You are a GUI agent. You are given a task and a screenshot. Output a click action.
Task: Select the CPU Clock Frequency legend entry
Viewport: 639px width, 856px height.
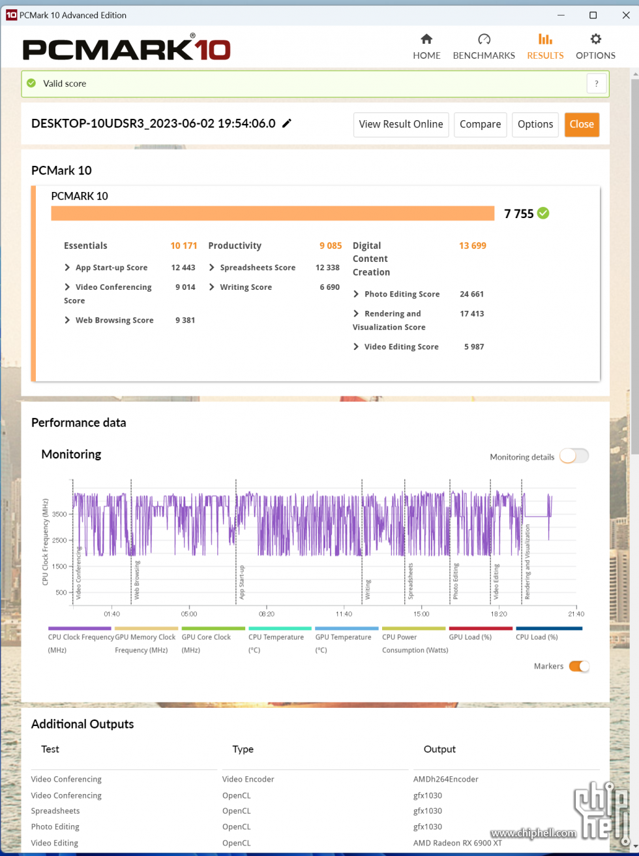click(80, 640)
